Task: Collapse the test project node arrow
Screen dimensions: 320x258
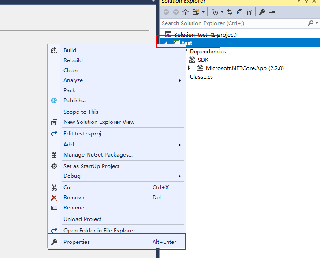Action: [166, 43]
